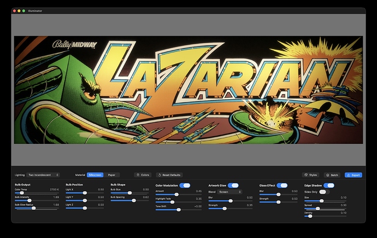Turn off the Glass Effect switch
Image resolution: width=377 pixels, height=238 pixels.
coord(282,185)
